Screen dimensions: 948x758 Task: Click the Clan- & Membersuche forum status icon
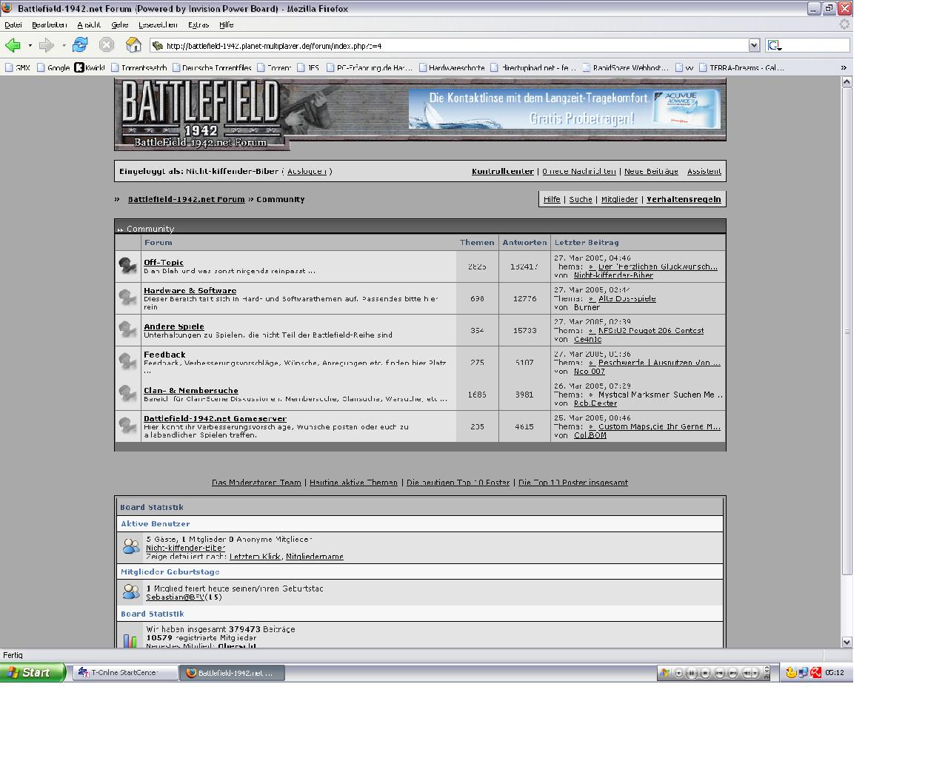coord(127,394)
